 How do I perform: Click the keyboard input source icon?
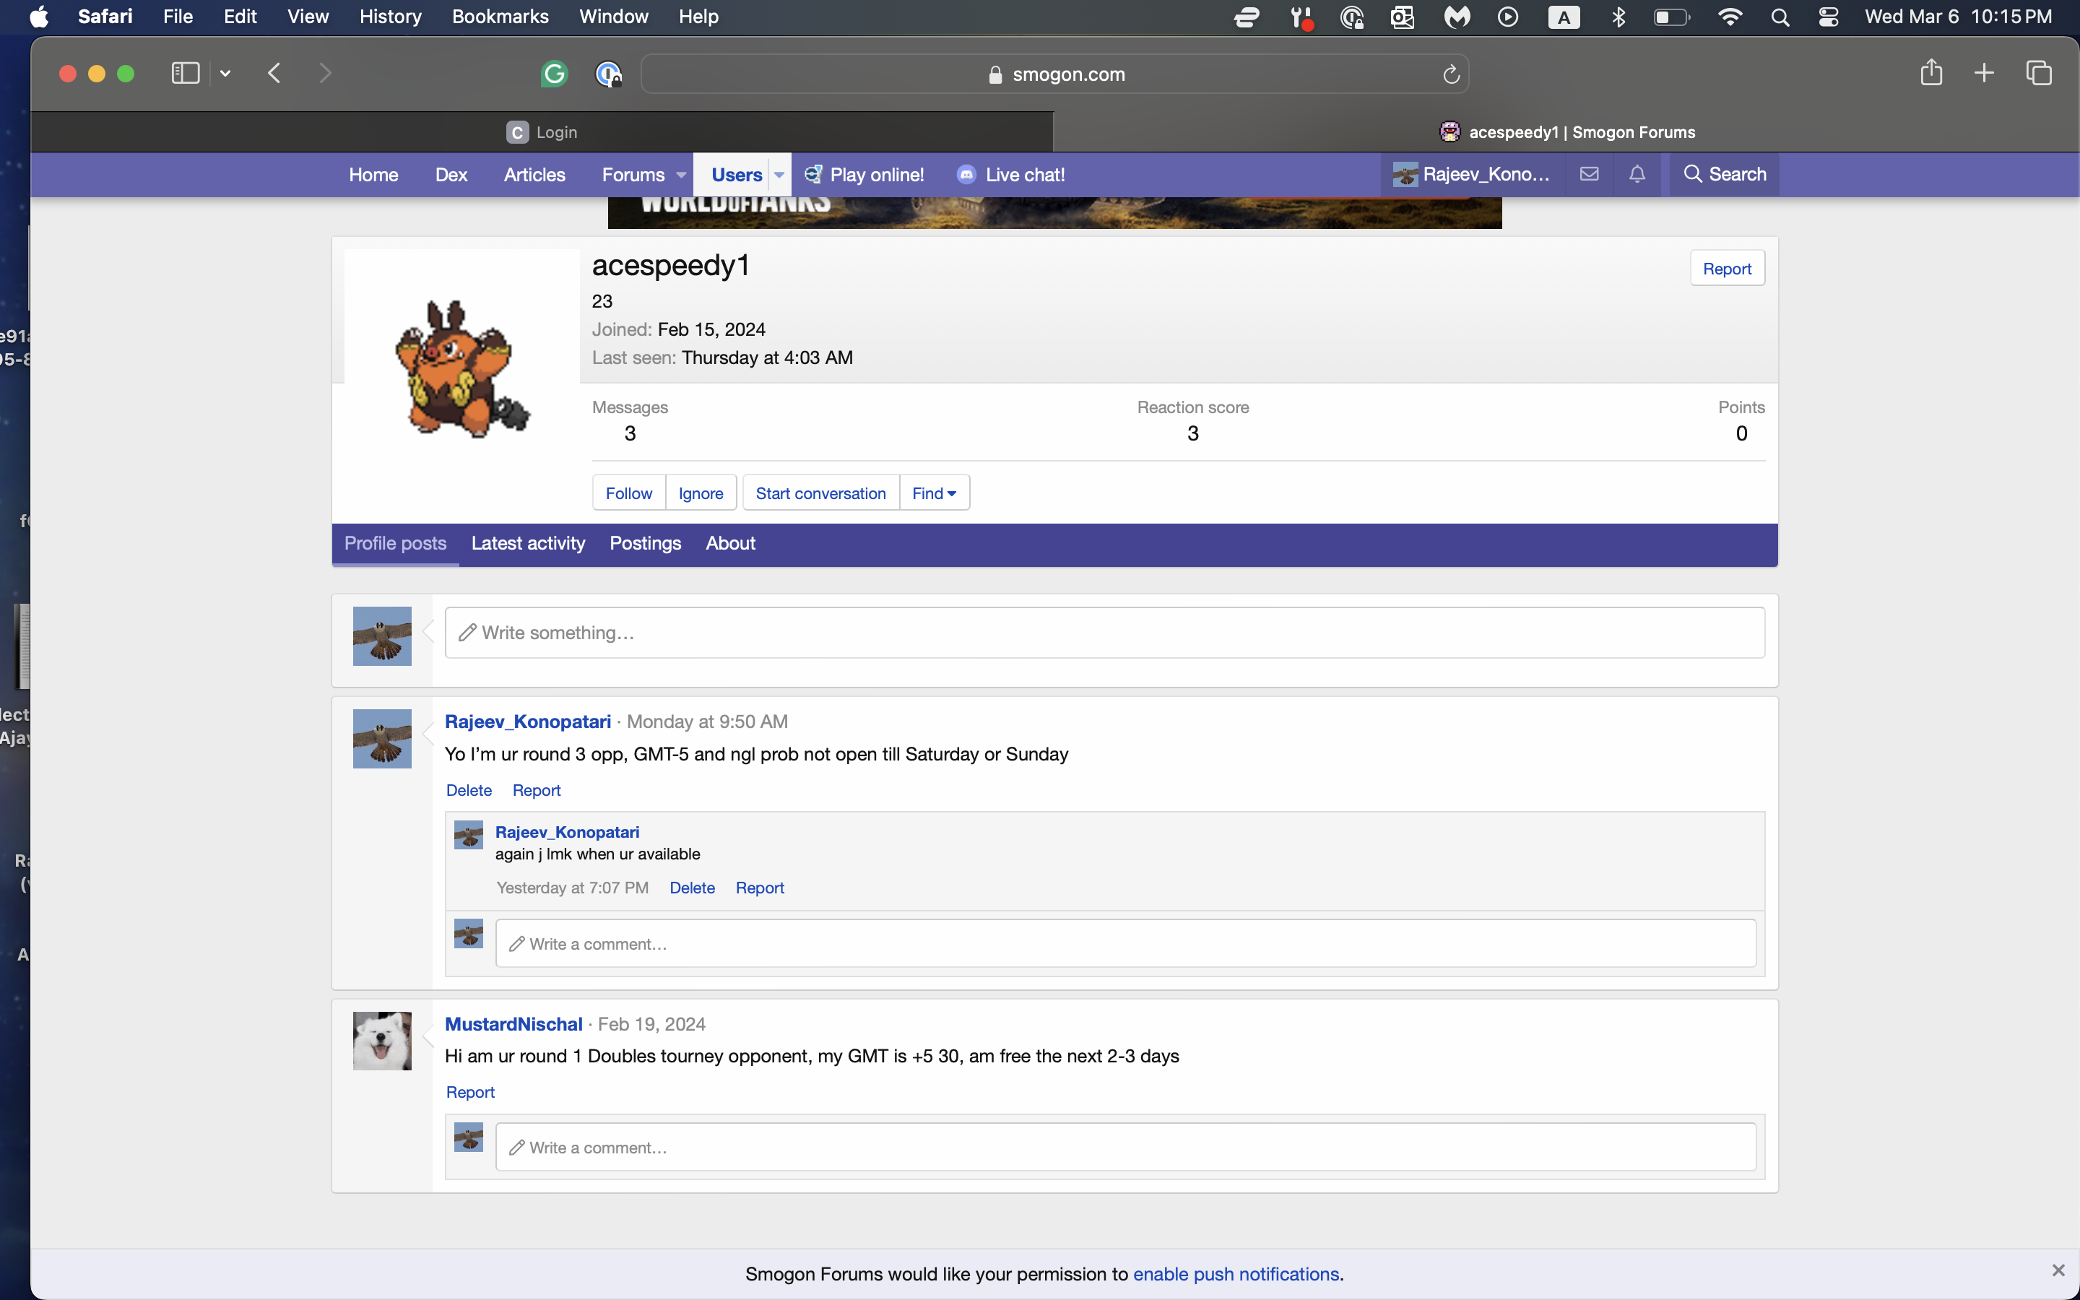click(x=1564, y=17)
